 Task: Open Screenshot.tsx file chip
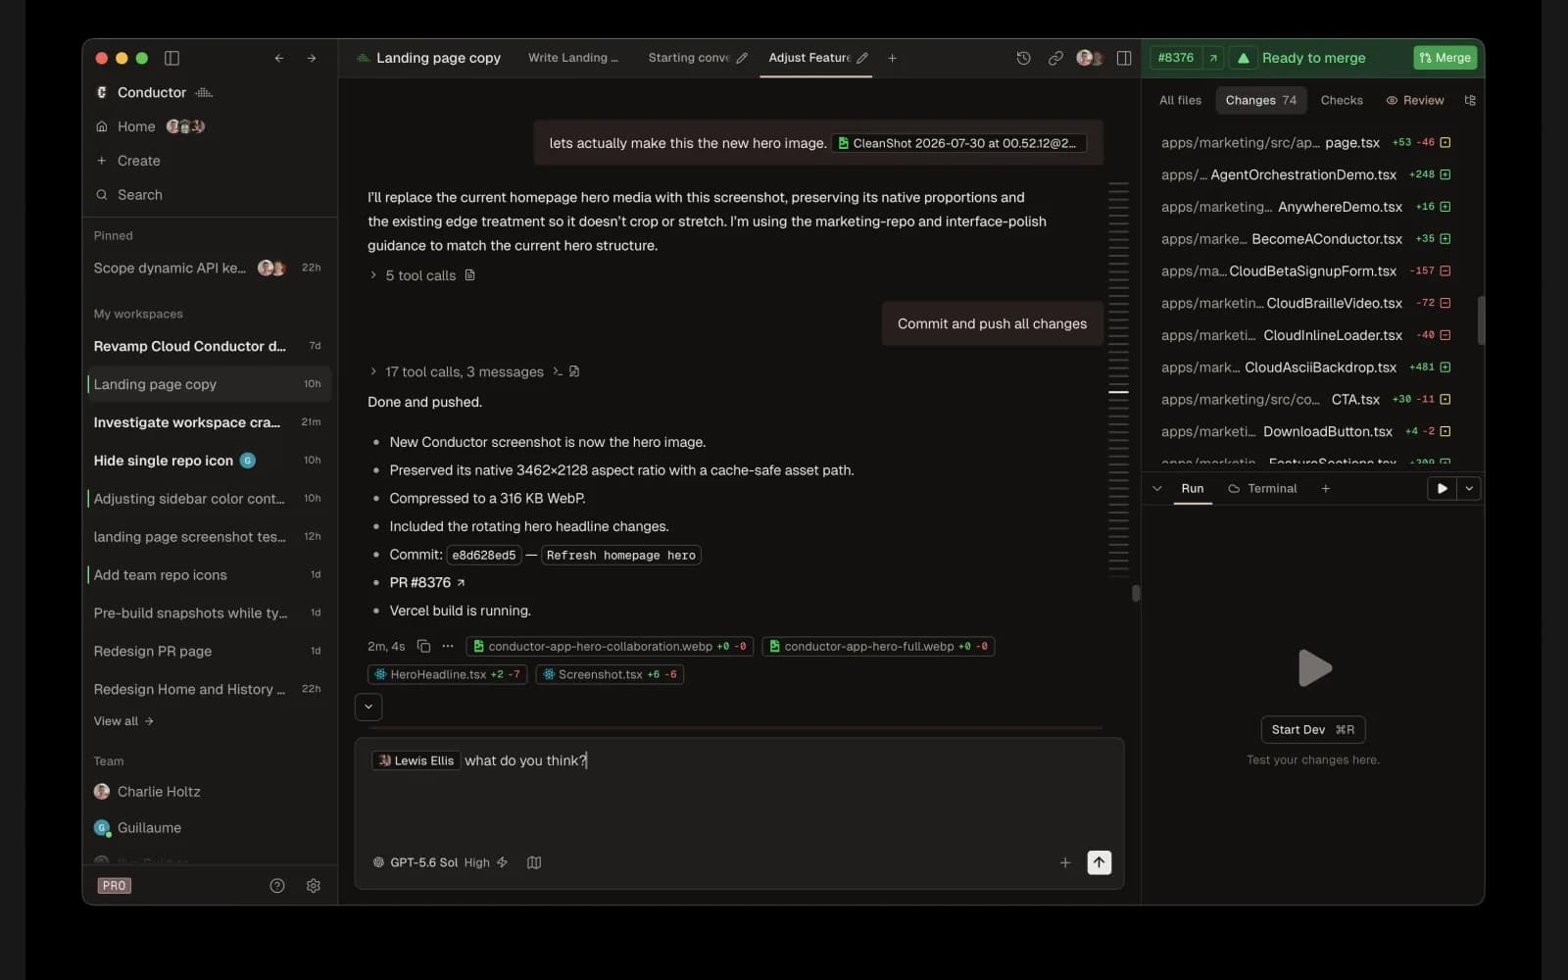click(x=610, y=674)
